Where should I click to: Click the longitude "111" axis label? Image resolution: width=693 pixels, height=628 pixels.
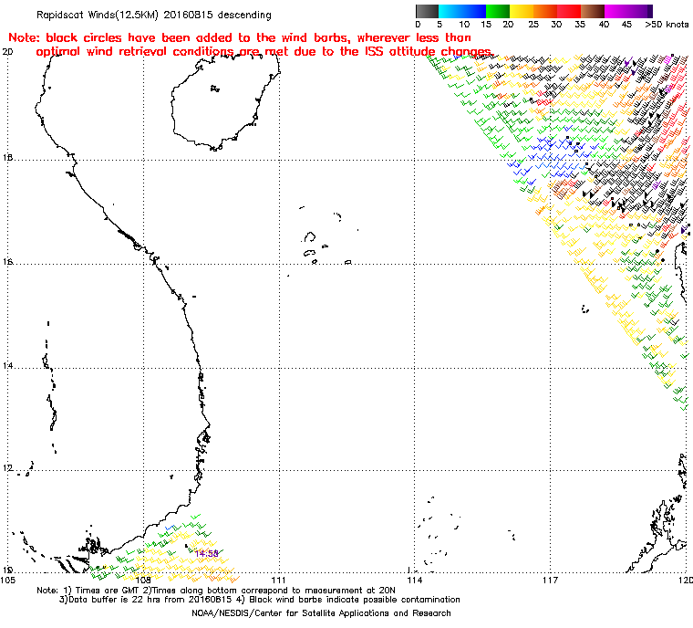tap(278, 581)
